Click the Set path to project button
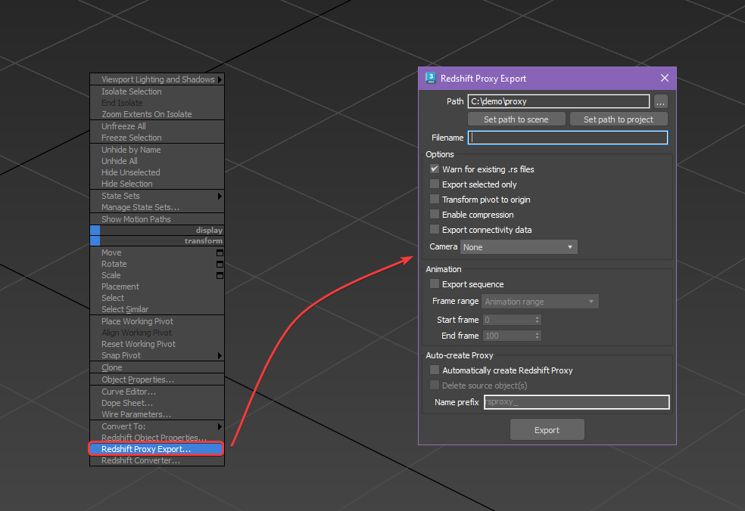 point(619,119)
